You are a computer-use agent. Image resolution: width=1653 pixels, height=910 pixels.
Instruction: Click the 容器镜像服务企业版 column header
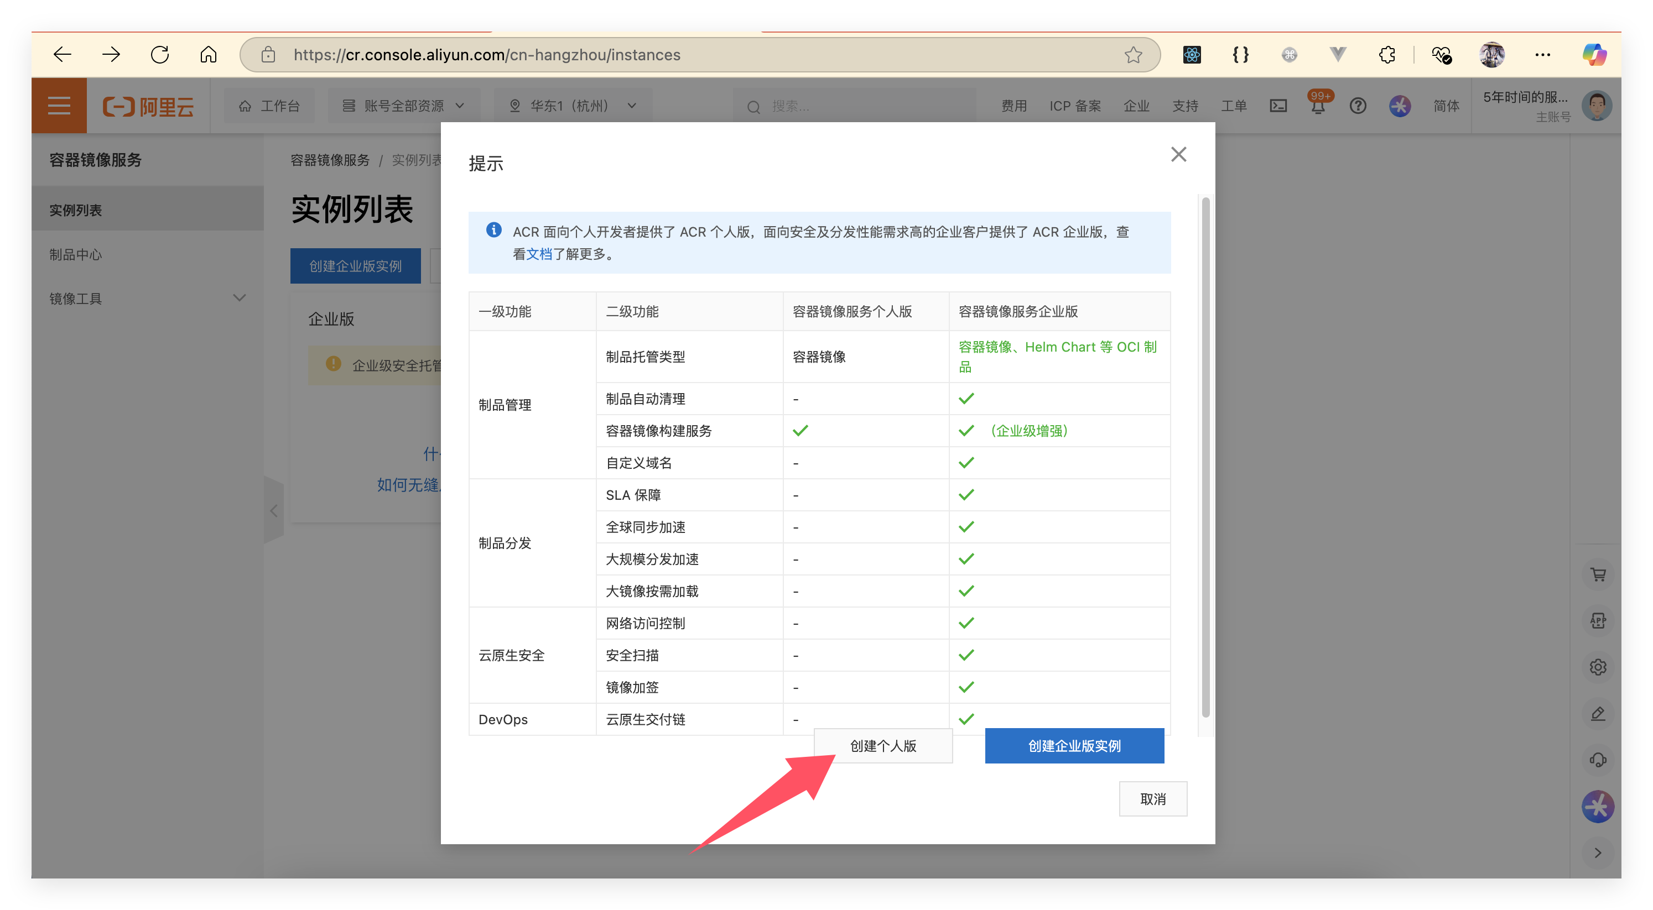click(1059, 312)
